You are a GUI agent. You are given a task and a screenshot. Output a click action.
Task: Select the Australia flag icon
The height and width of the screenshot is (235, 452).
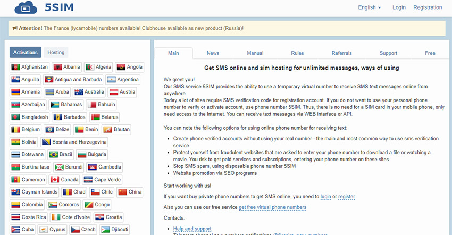[79, 92]
